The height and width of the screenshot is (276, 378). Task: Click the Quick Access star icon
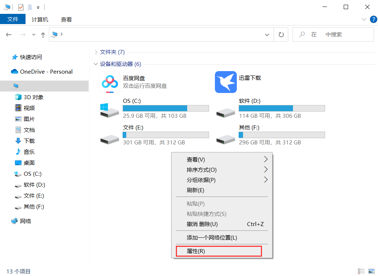click(x=15, y=57)
